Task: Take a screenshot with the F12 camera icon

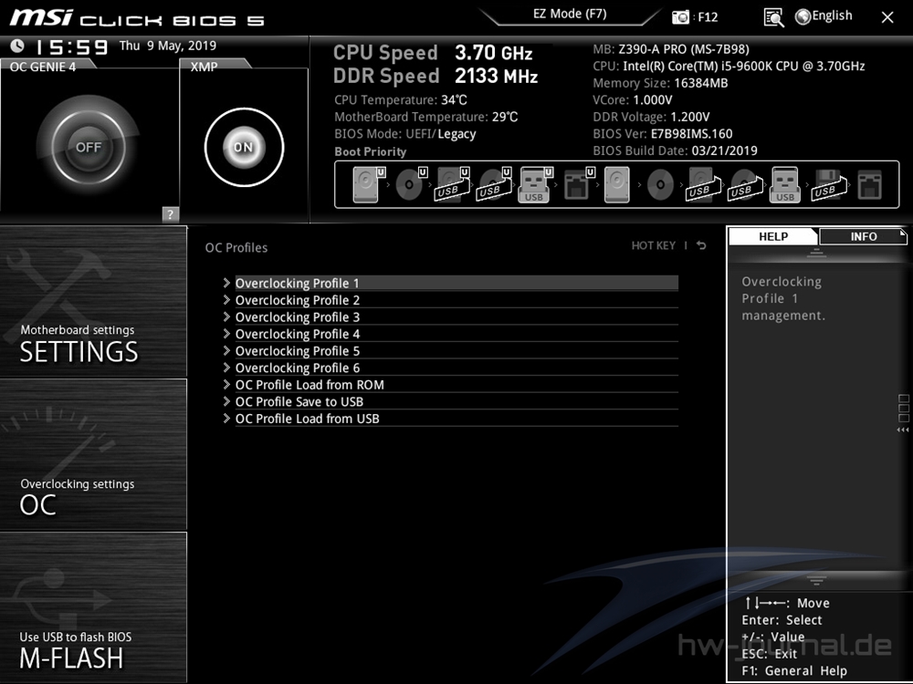Action: click(x=680, y=16)
